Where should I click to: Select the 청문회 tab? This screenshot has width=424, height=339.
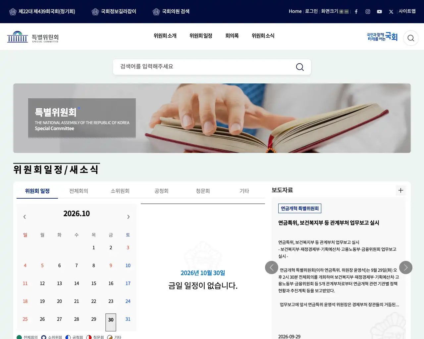coord(203,191)
